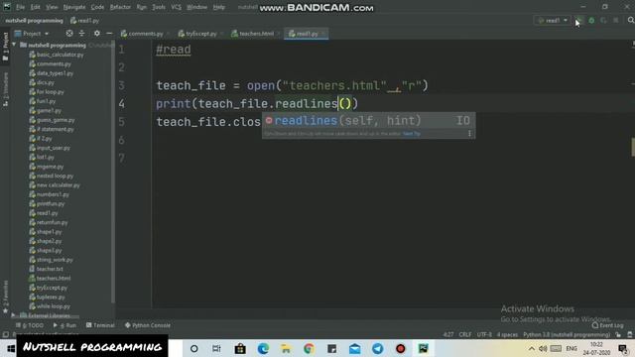This screenshot has height=357, width=635.
Task: Switch to the comments.py editor tab
Action: (x=142, y=34)
